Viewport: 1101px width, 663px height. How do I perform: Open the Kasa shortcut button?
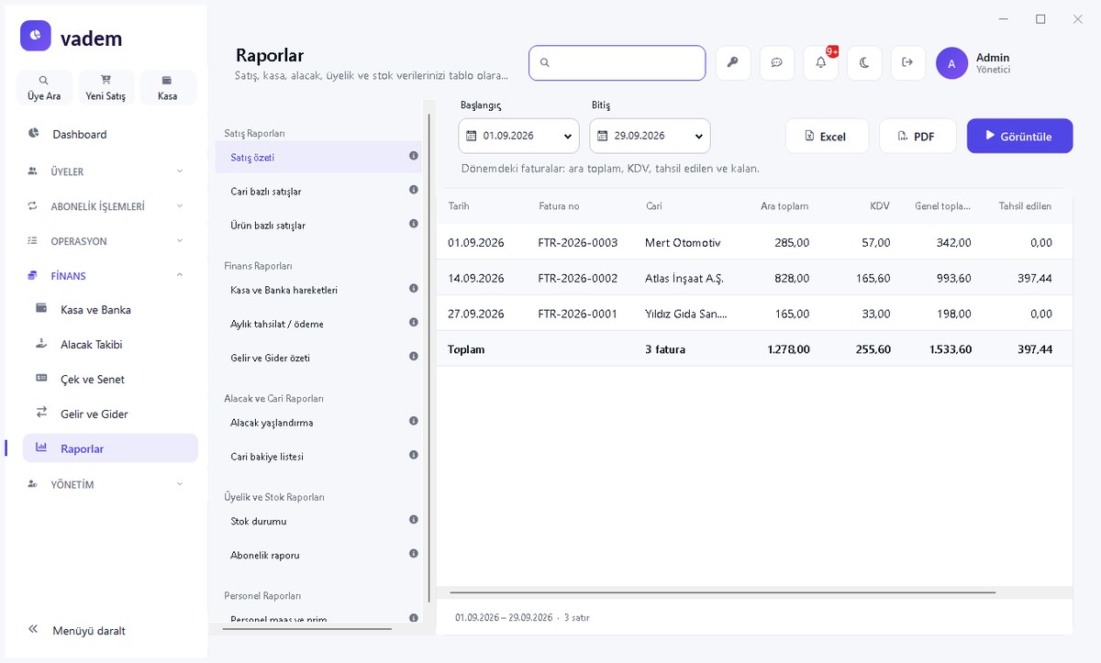coord(167,87)
